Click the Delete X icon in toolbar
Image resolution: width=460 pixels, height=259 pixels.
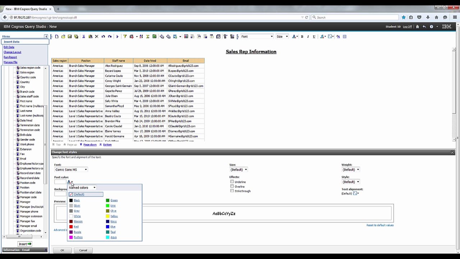click(x=97, y=36)
